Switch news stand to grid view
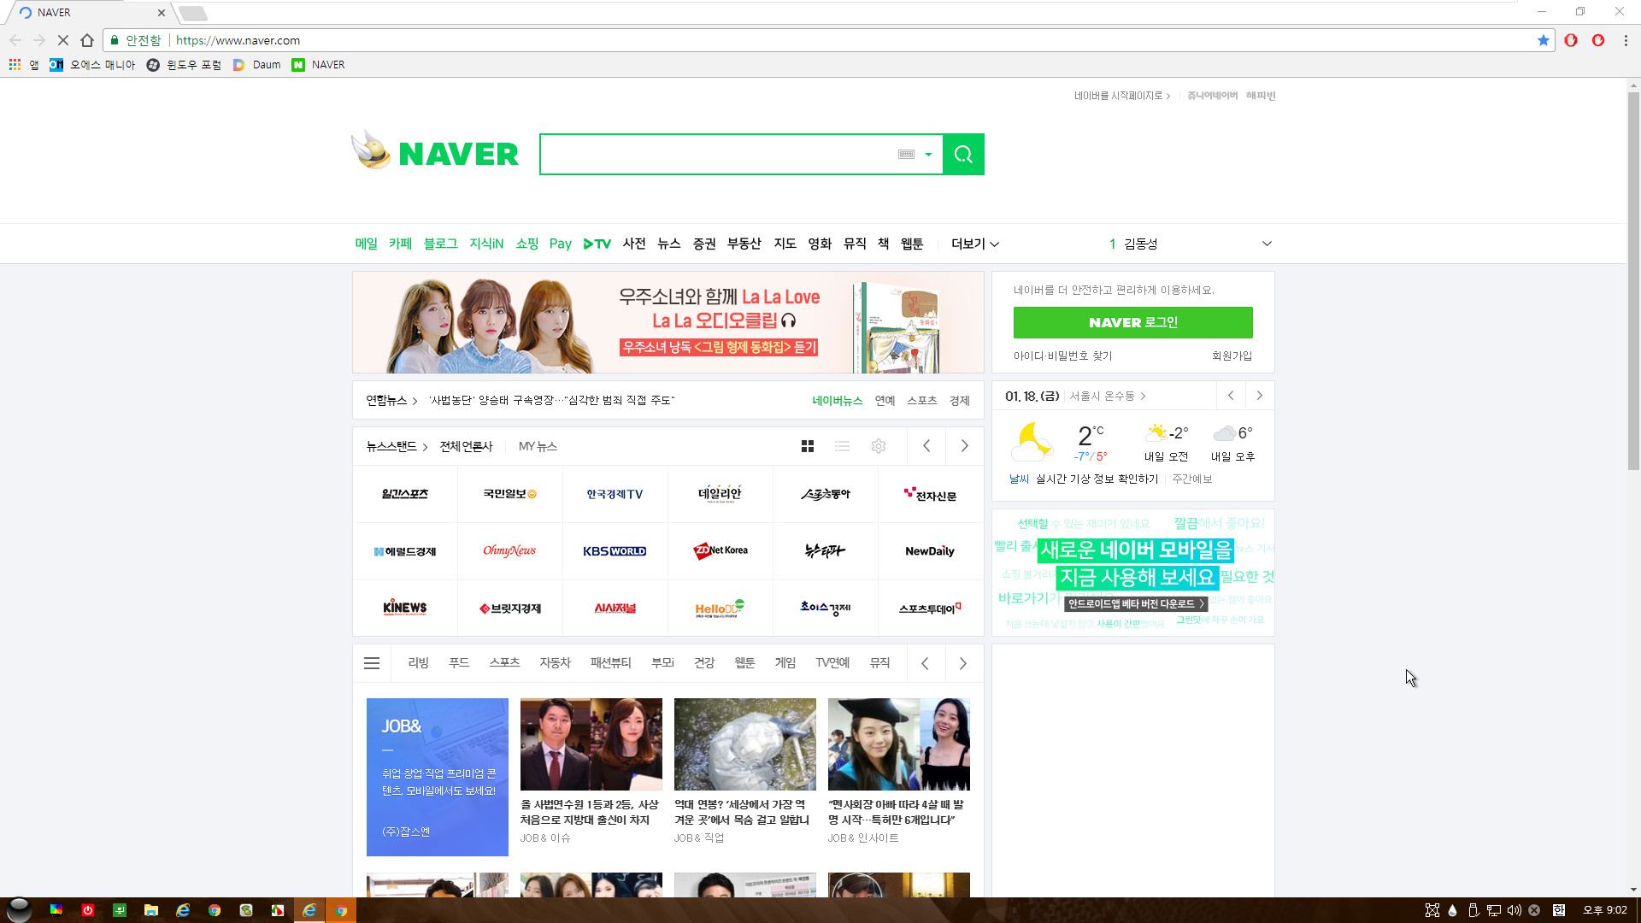 (808, 446)
